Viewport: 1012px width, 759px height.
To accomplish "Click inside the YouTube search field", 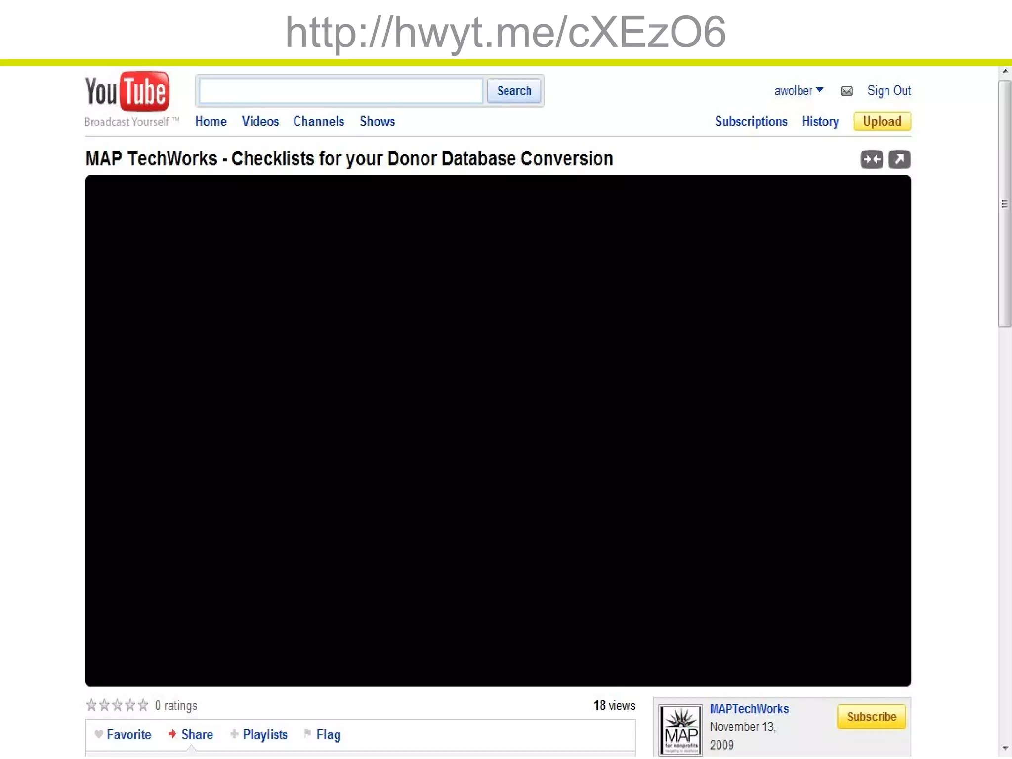I will pos(341,91).
